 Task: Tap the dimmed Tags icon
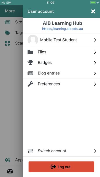[x=7, y=33]
